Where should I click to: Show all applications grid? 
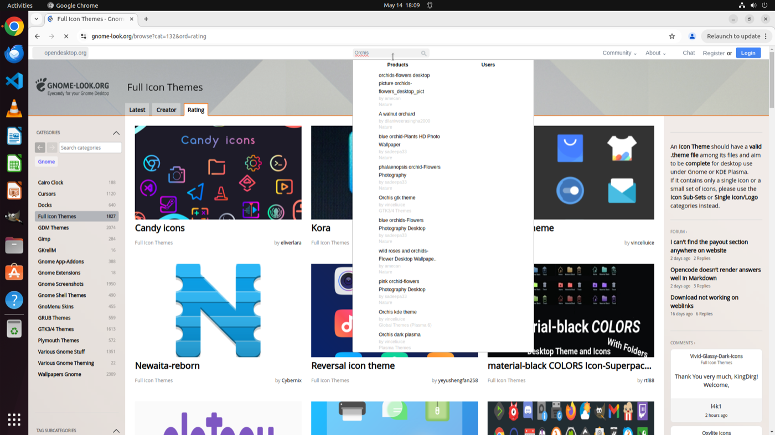pyautogui.click(x=14, y=419)
